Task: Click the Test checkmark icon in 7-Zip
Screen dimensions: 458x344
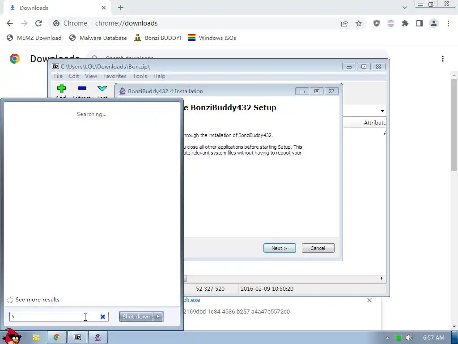Action: tap(102, 88)
